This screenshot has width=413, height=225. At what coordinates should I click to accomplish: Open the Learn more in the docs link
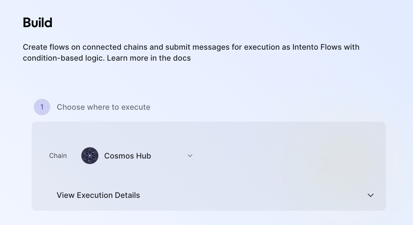pyautogui.click(x=149, y=58)
